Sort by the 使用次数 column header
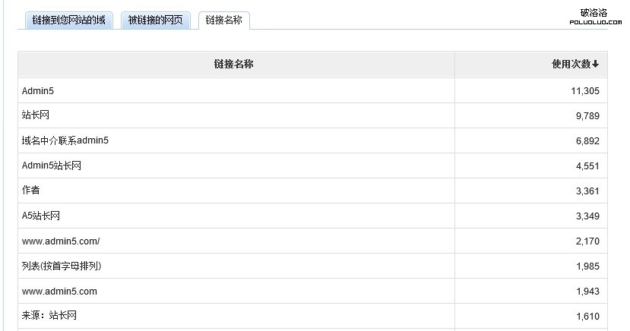 tap(571, 65)
